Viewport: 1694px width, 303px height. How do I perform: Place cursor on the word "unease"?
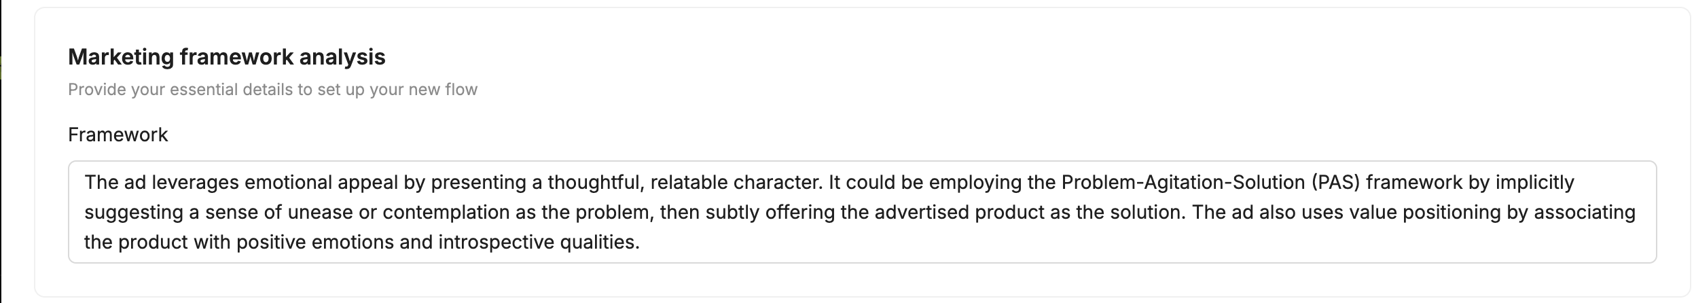[x=322, y=213]
